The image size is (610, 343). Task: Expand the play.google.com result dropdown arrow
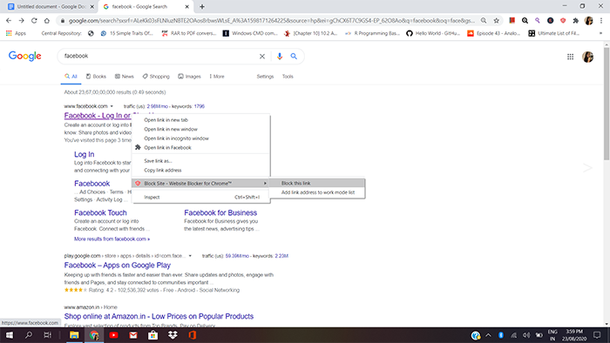click(x=190, y=256)
